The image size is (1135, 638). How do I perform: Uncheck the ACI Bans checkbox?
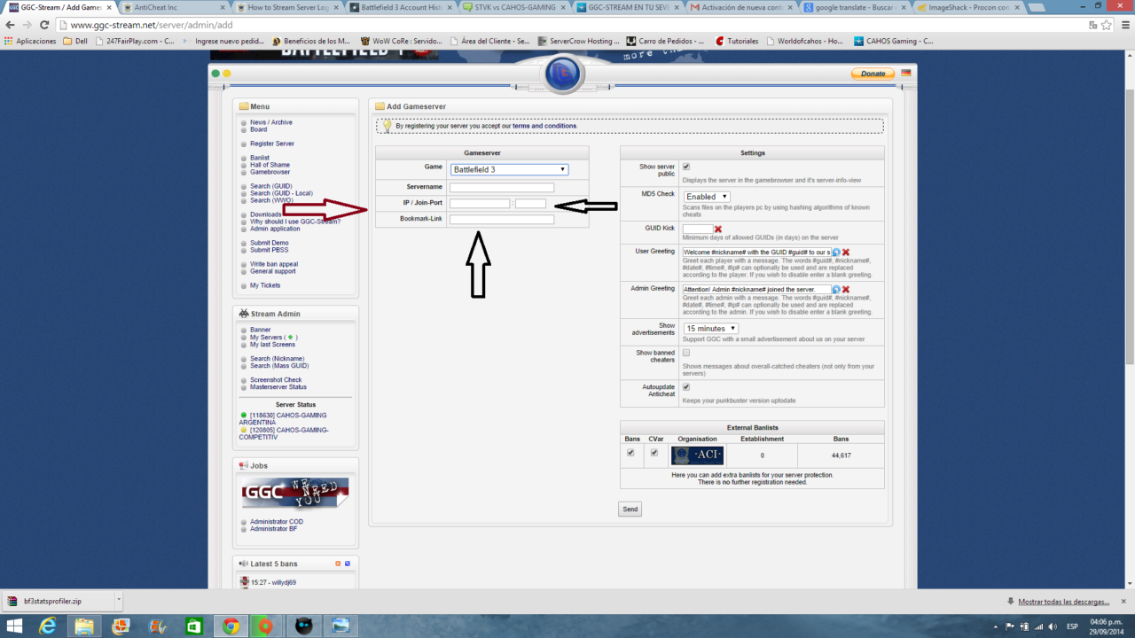[x=630, y=453]
